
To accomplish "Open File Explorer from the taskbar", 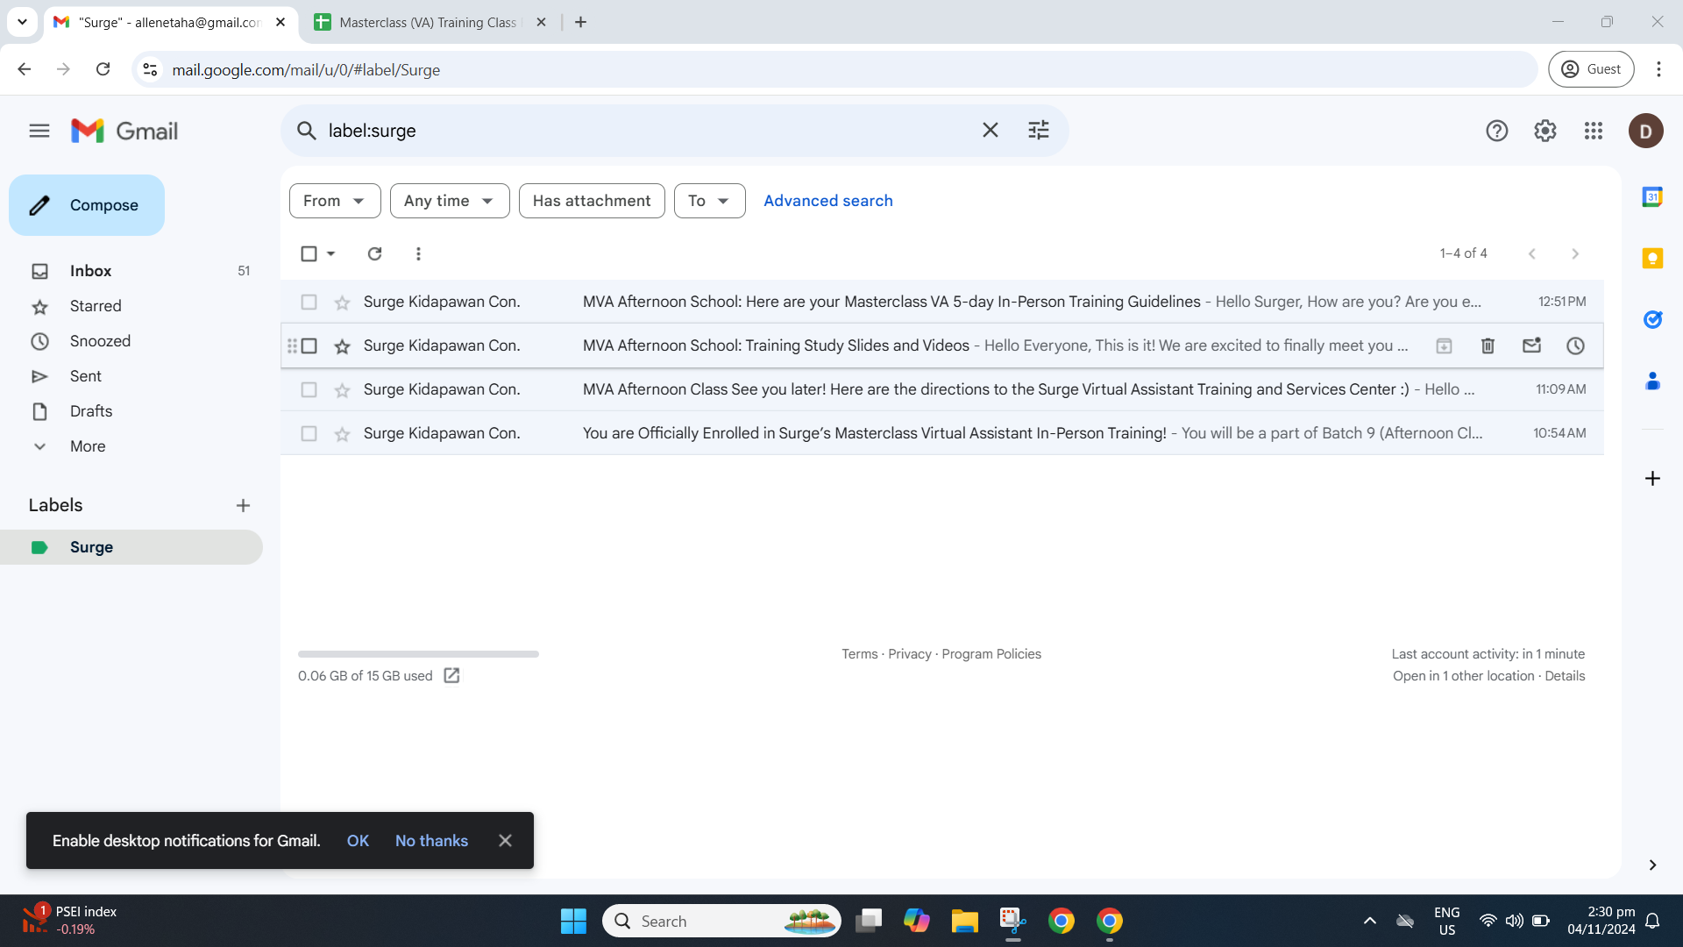I will tap(964, 921).
